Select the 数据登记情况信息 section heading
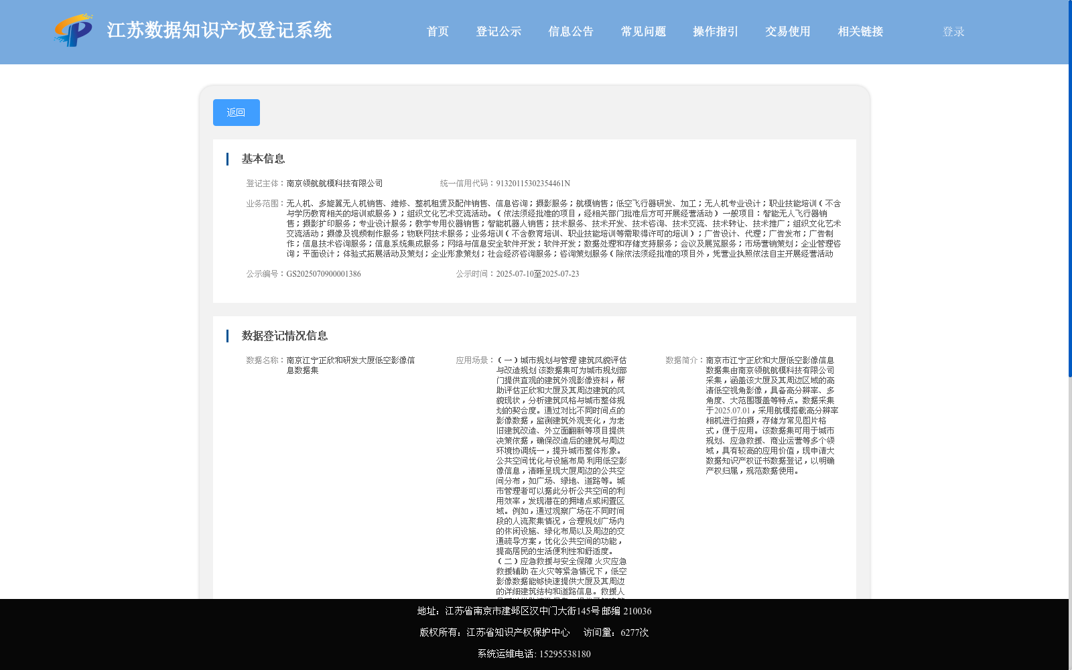Screen dimensions: 1072x670 (x=285, y=336)
